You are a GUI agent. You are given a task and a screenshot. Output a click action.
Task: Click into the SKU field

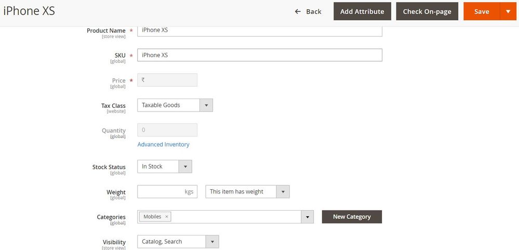tap(259, 55)
